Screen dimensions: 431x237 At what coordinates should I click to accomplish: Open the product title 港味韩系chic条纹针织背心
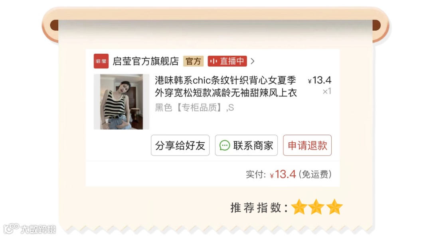[225, 87]
